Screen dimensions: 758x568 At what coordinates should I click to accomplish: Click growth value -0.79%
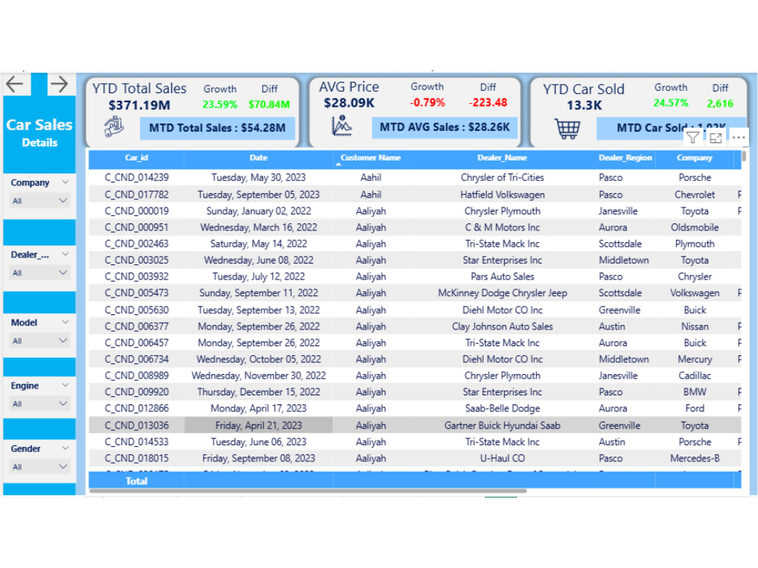pyautogui.click(x=427, y=103)
